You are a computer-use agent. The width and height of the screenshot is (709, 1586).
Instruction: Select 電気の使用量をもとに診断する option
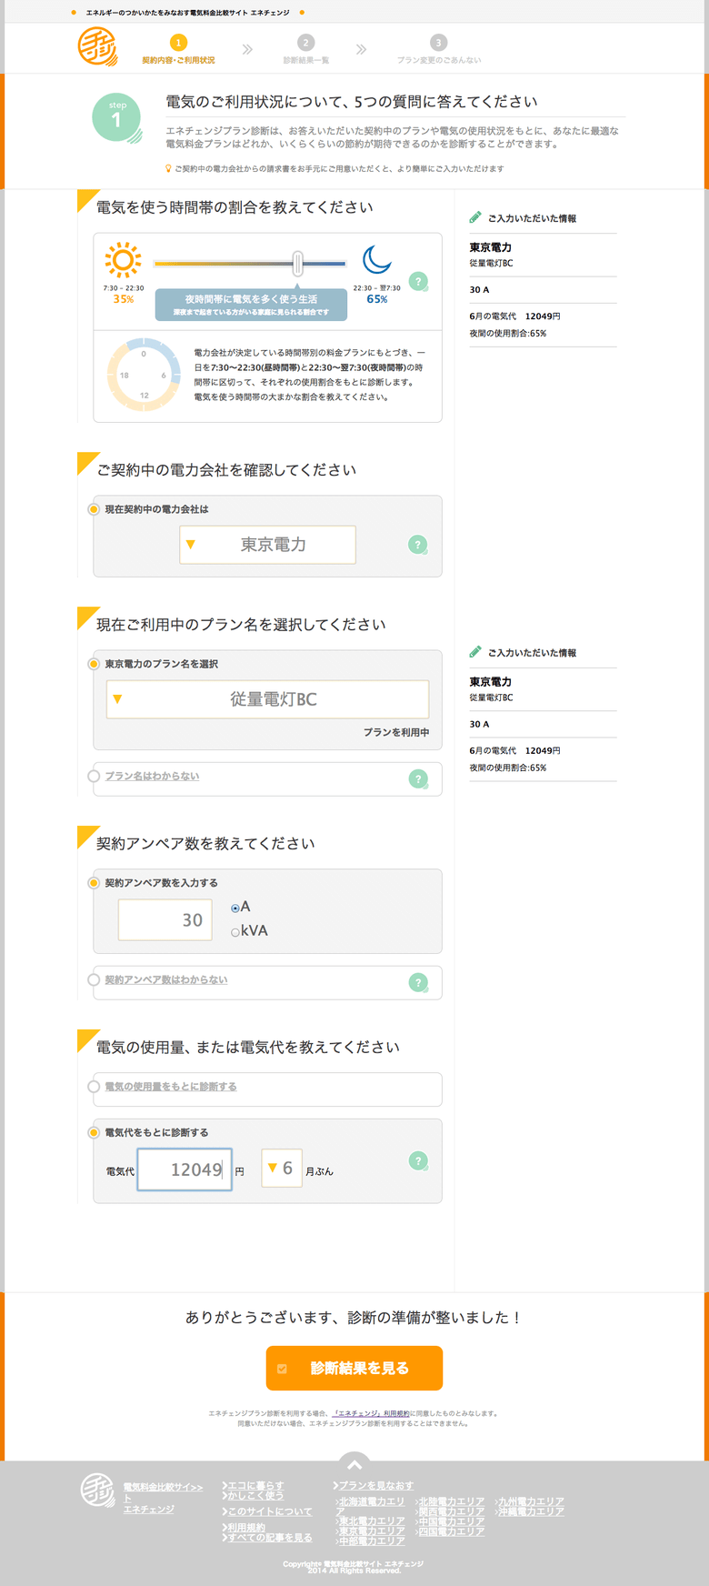tap(94, 1087)
